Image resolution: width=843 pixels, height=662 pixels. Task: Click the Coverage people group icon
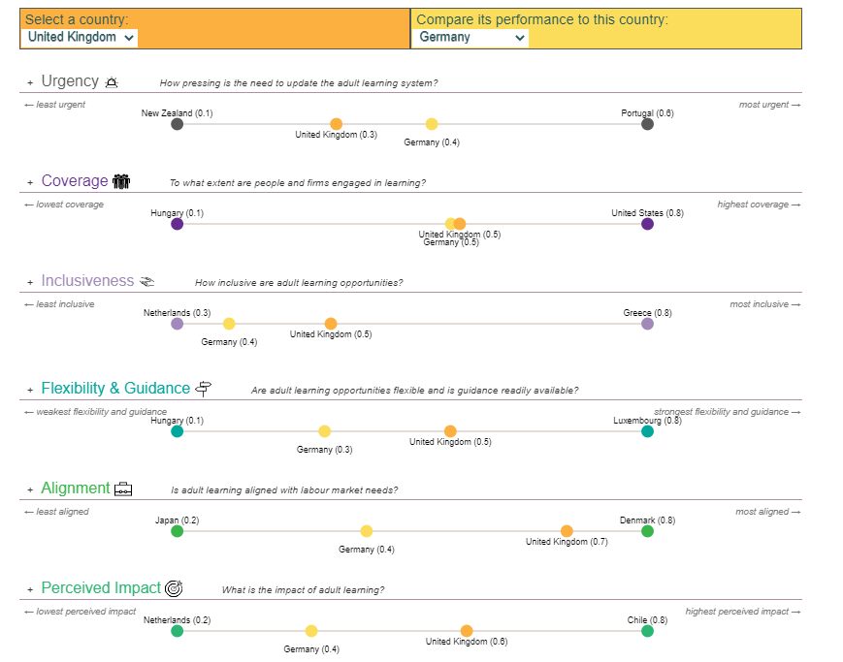tap(121, 181)
